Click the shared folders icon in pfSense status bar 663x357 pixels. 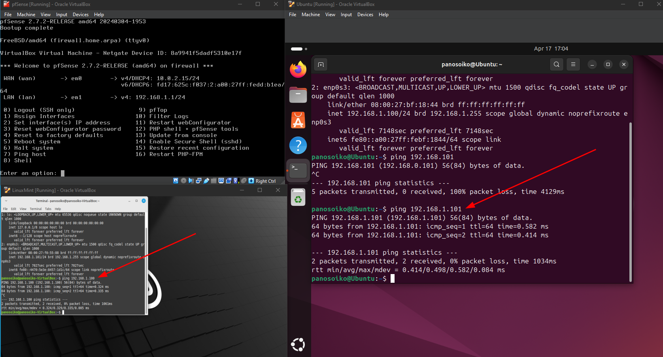coord(213,180)
